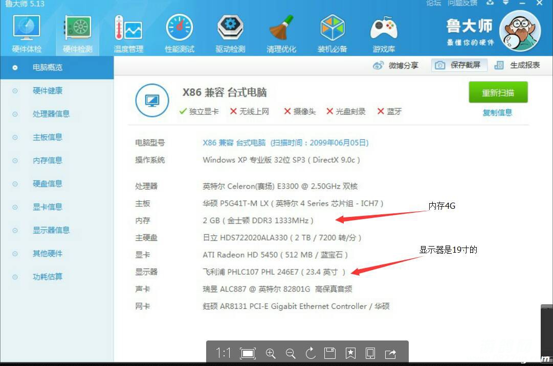553x366 pixels.
Task: Click the 鲁大师 mascot avatar
Action: [x=520, y=31]
